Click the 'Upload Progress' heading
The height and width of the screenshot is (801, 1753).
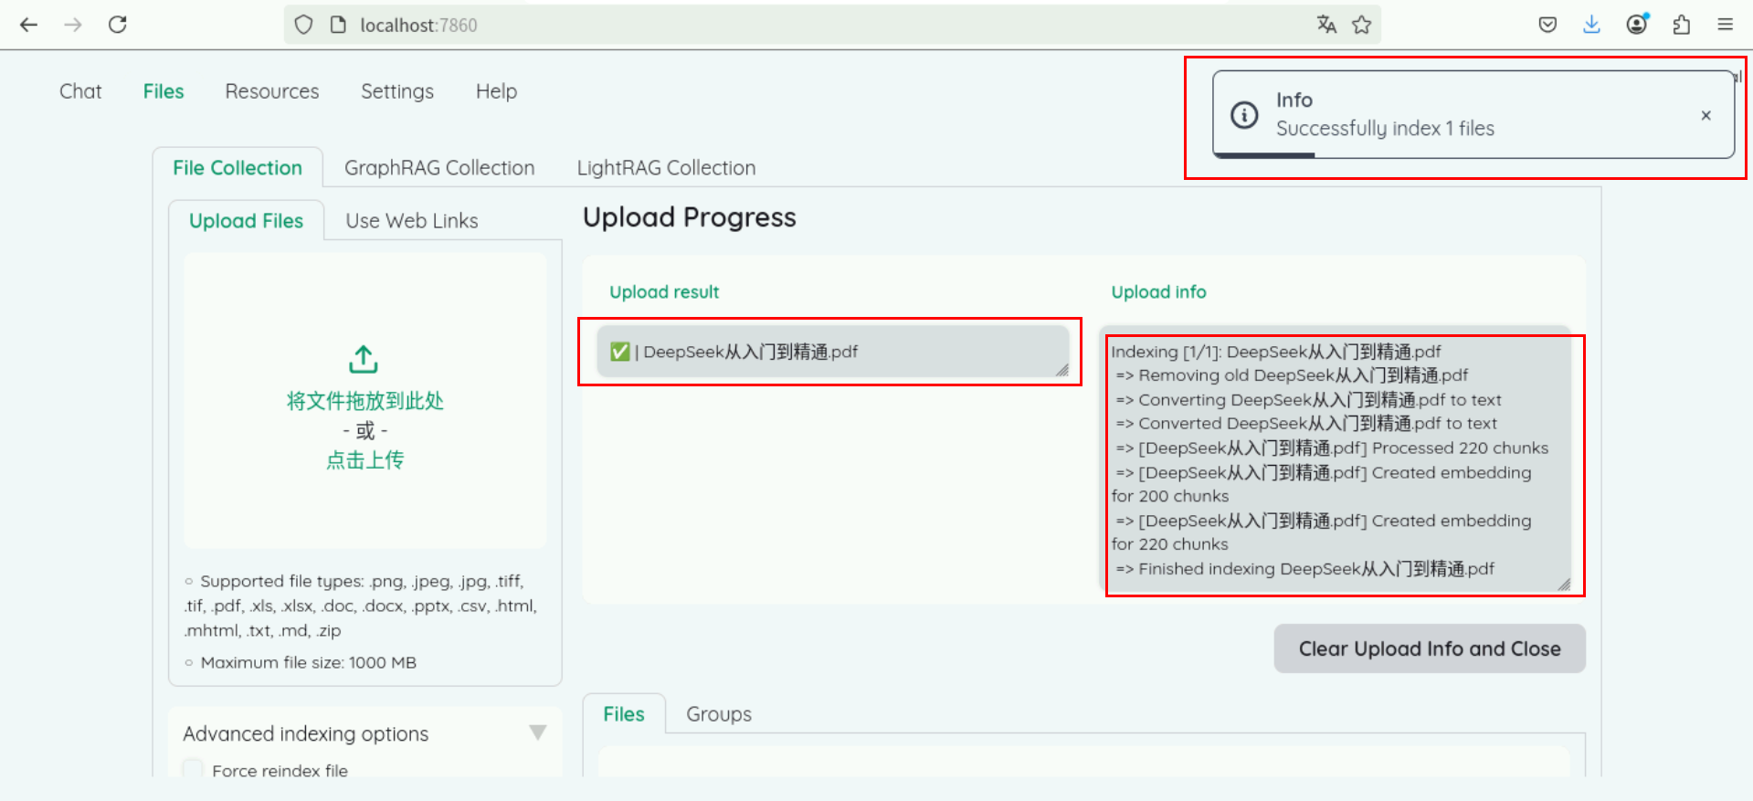(690, 217)
